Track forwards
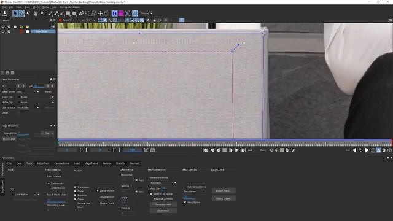Image resolution: width=393 pixels, height=221 pixels. click(x=294, y=150)
